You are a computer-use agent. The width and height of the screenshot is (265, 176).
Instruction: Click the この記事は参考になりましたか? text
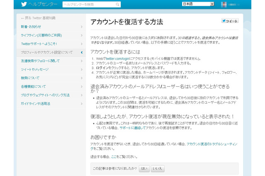(115, 169)
